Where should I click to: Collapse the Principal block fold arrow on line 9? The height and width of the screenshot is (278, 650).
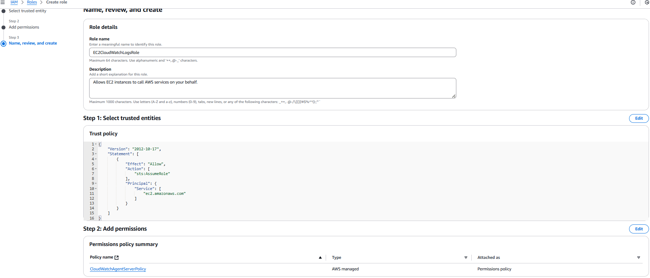click(x=96, y=183)
